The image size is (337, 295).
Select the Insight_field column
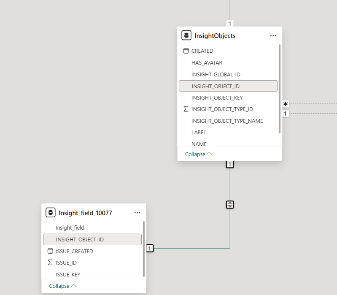70,227
